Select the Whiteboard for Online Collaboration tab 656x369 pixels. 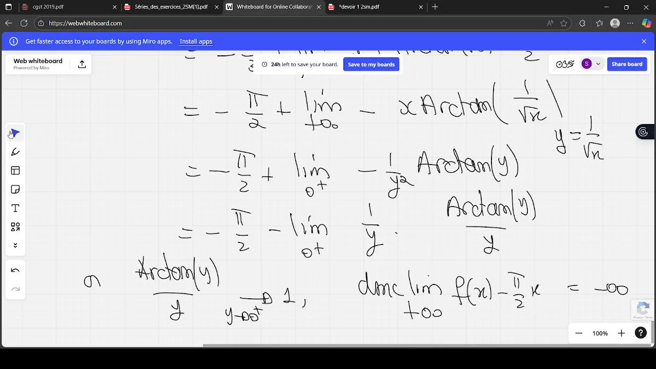pyautogui.click(x=274, y=7)
